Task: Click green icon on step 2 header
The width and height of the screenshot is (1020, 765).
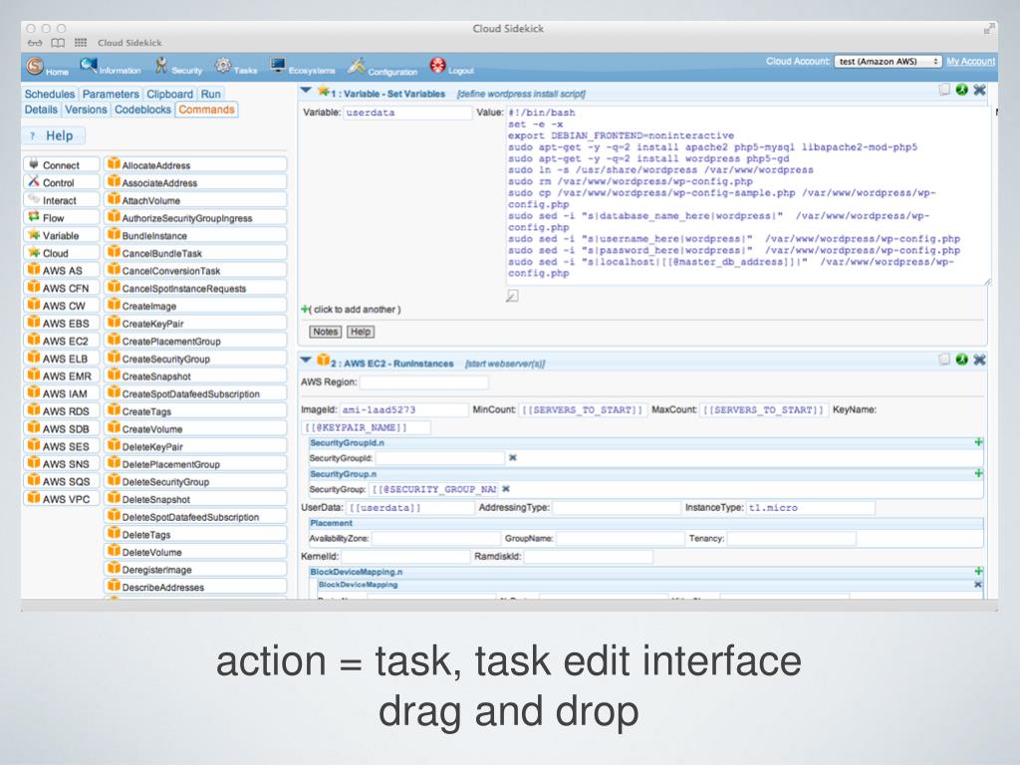Action: 961,360
